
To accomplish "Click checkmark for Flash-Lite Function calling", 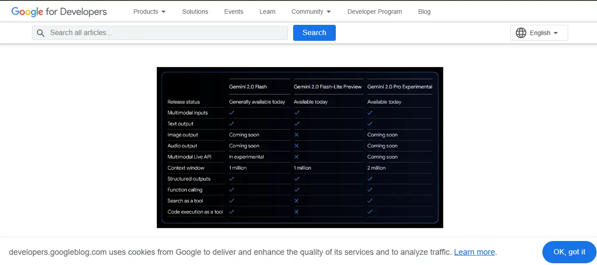I will 297,190.
